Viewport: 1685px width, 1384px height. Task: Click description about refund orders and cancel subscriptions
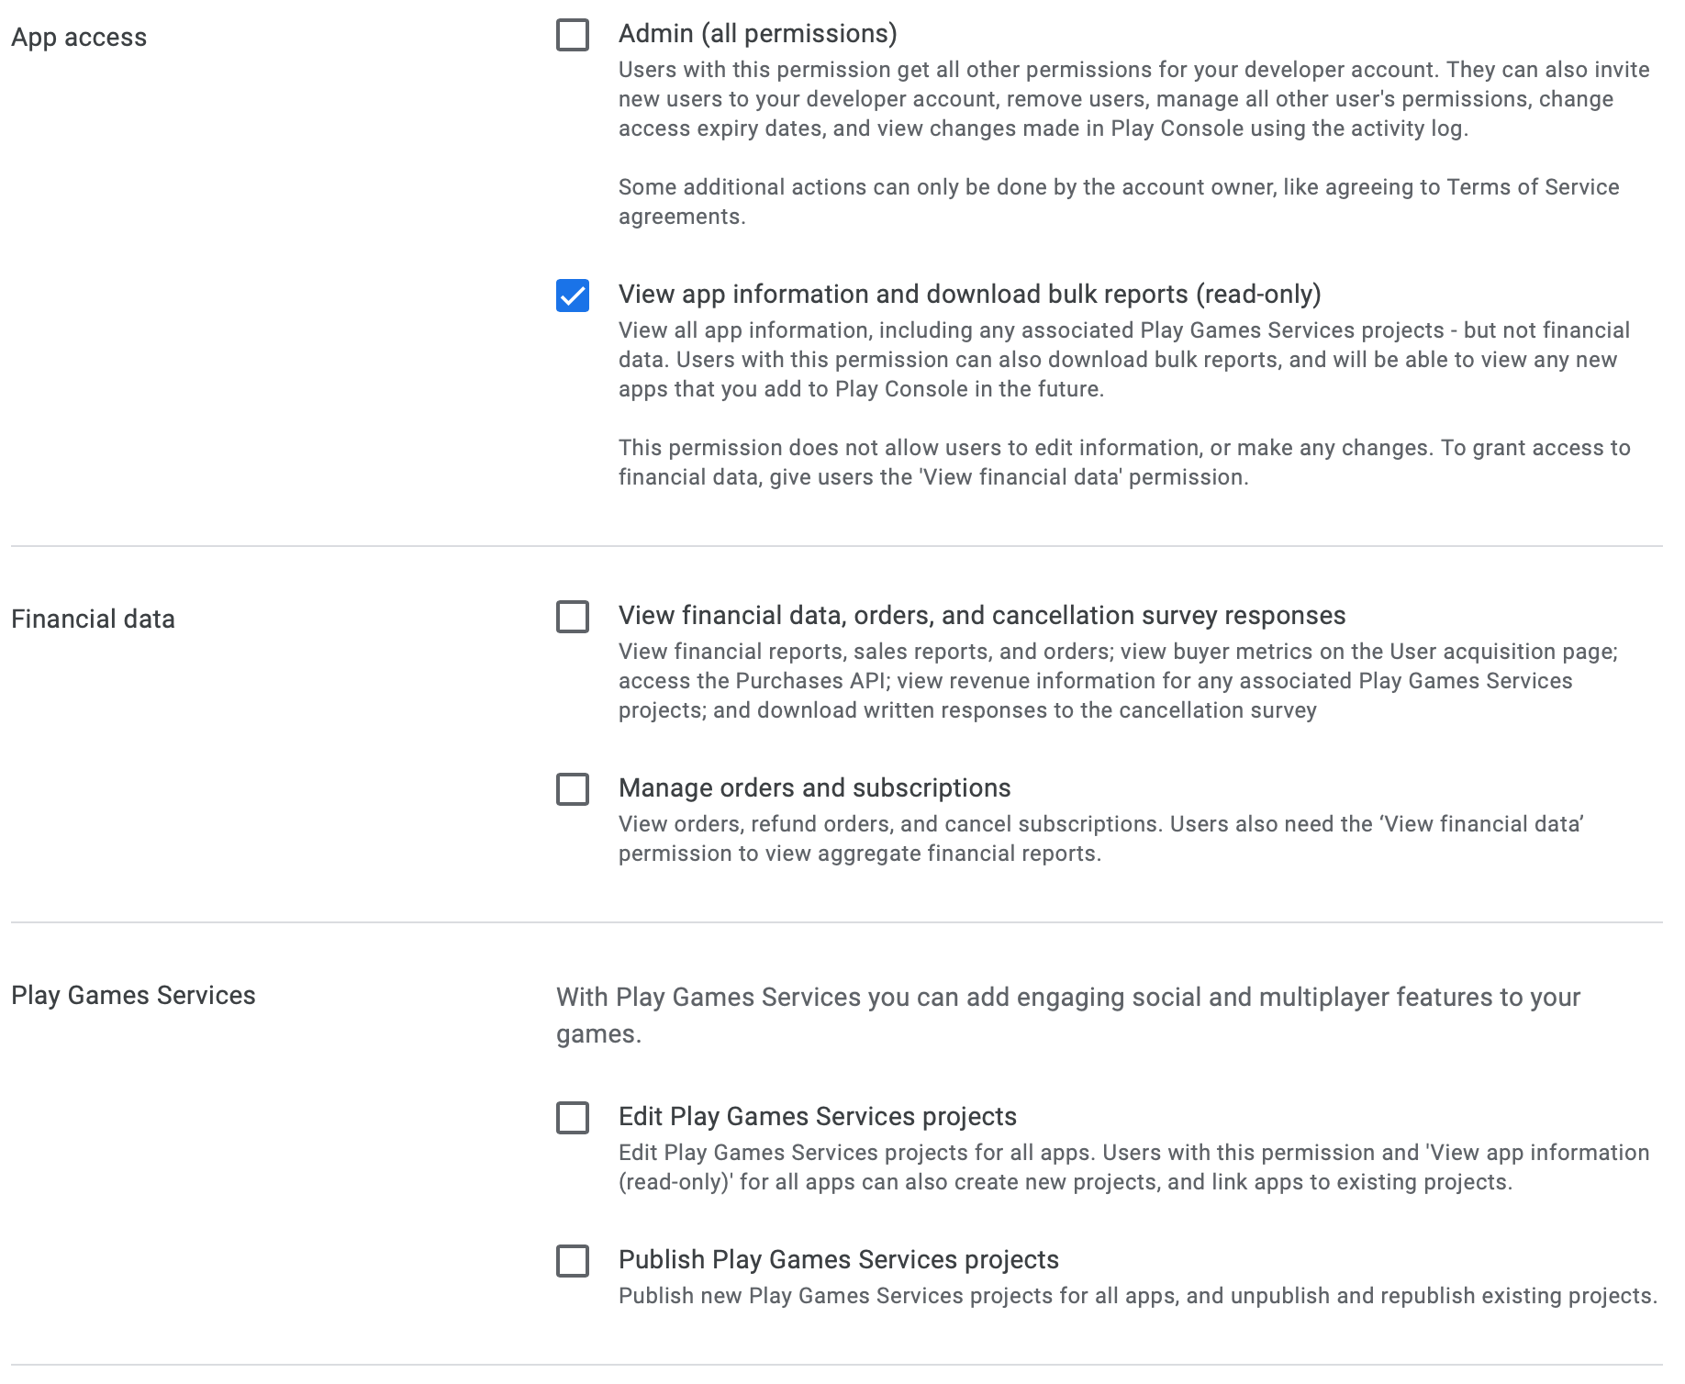coord(1101,839)
